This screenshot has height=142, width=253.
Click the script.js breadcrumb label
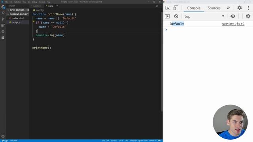point(40,10)
